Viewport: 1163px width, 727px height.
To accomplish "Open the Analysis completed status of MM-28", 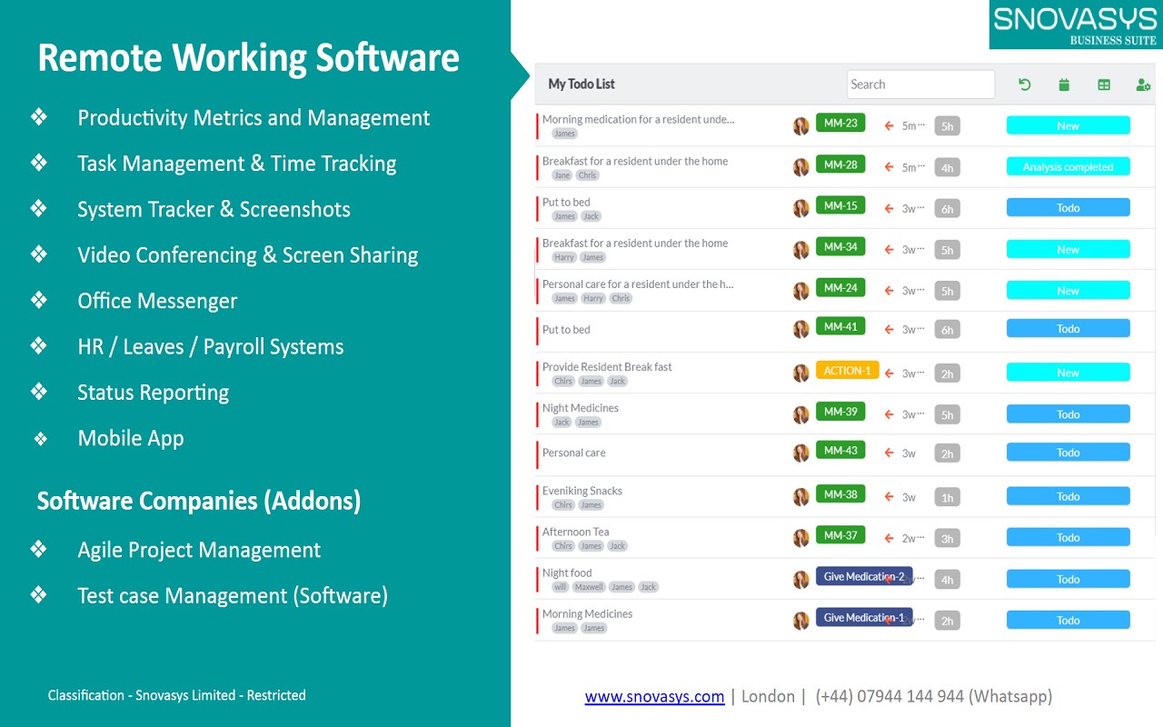I will [x=1068, y=166].
